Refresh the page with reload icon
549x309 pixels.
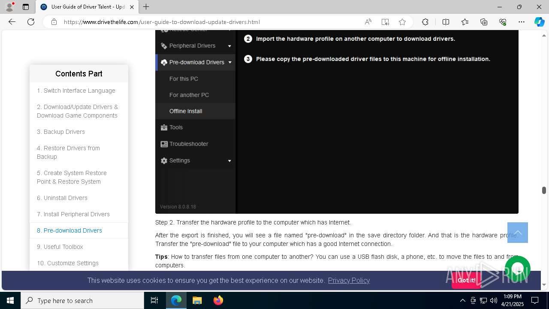[x=31, y=22]
